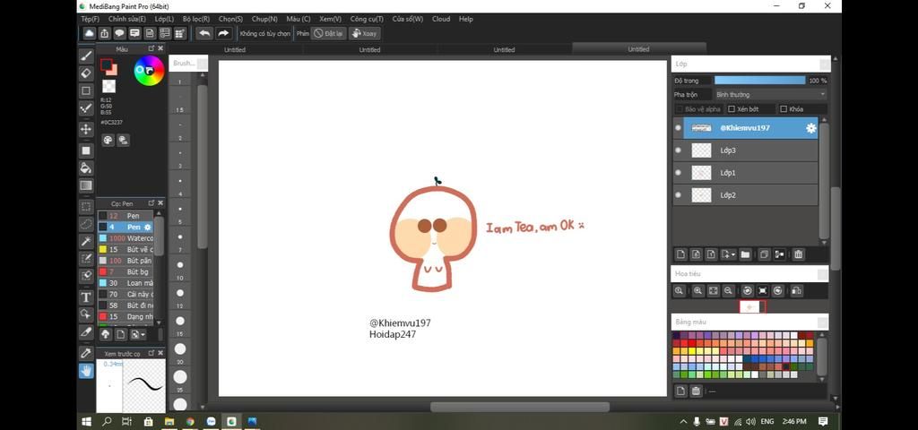
Task: Select the Brush tool in left toolbar
Action: [86, 56]
